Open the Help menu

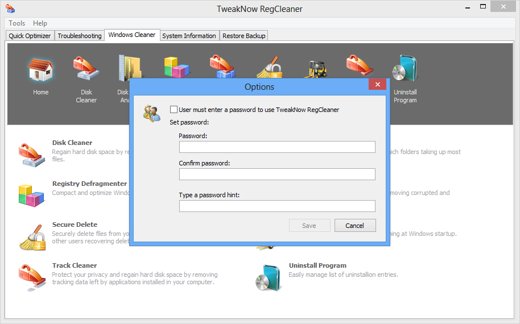point(40,23)
